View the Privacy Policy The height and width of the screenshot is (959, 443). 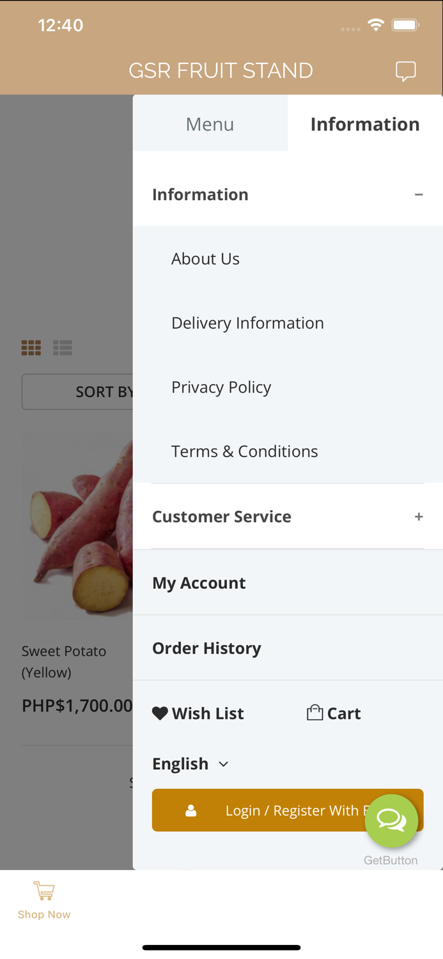click(221, 387)
